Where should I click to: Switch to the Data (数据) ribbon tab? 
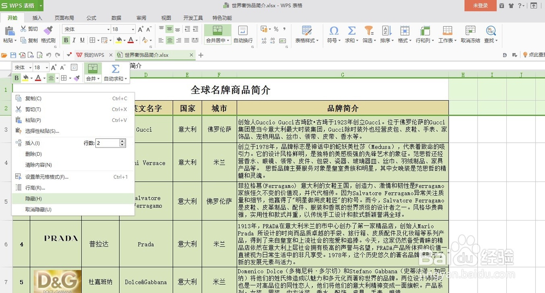click(x=117, y=18)
